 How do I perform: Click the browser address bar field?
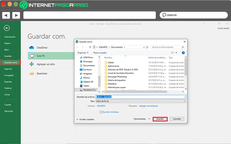(90, 15)
